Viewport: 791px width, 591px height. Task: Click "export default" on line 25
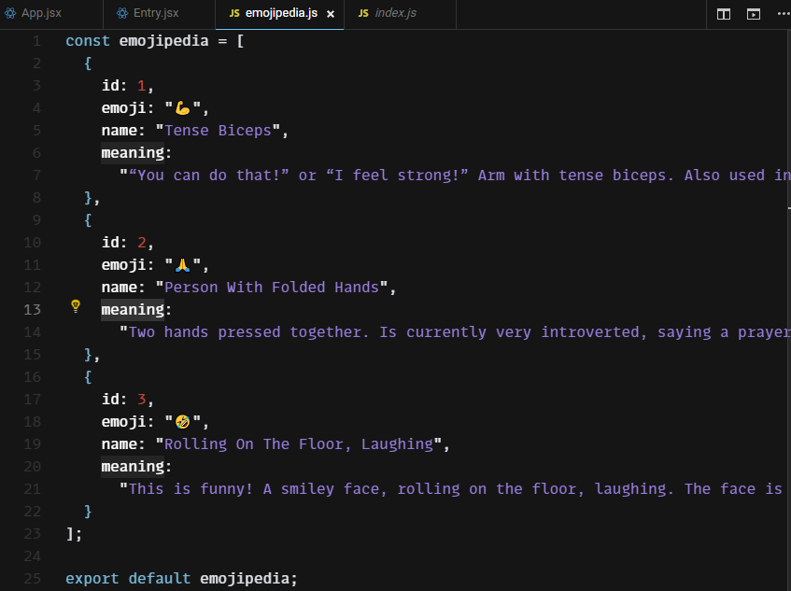[x=128, y=578]
